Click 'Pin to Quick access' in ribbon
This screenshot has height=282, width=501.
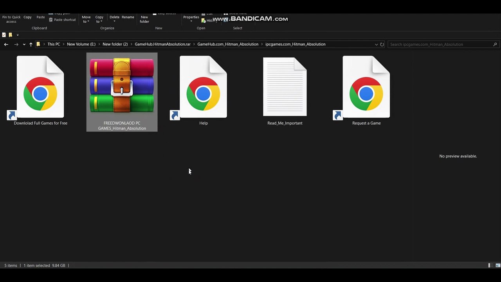11,19
